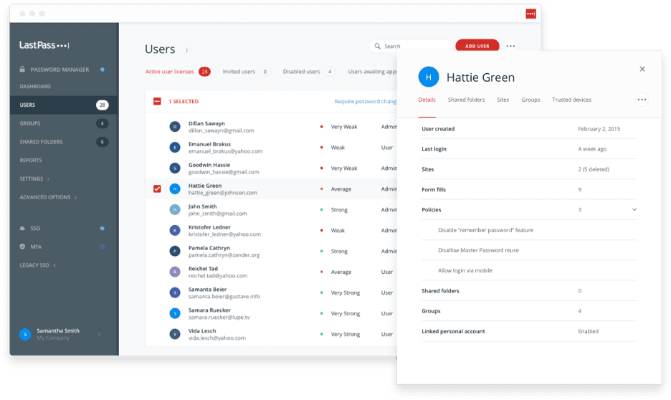
Task: Expand the Settings sidebar item
Action: 34,178
